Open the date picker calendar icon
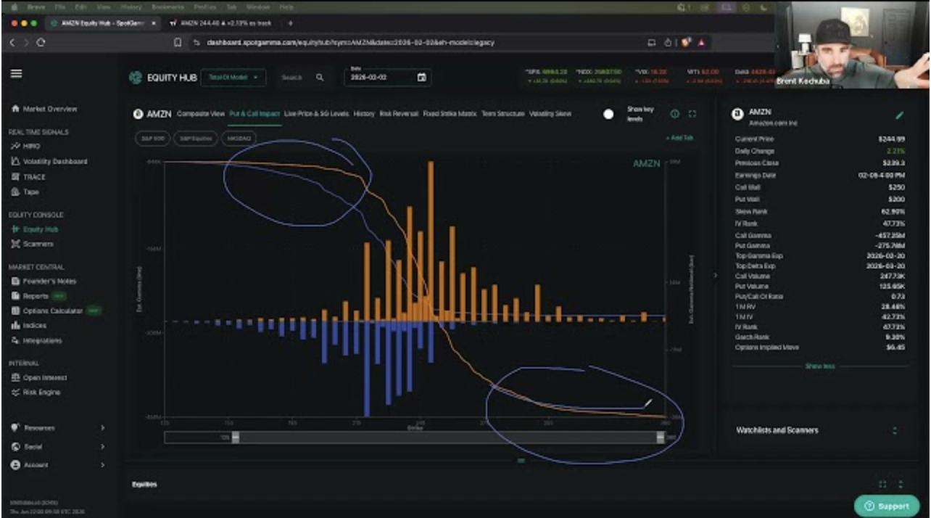Screen dimensions: 931x518 (421, 78)
